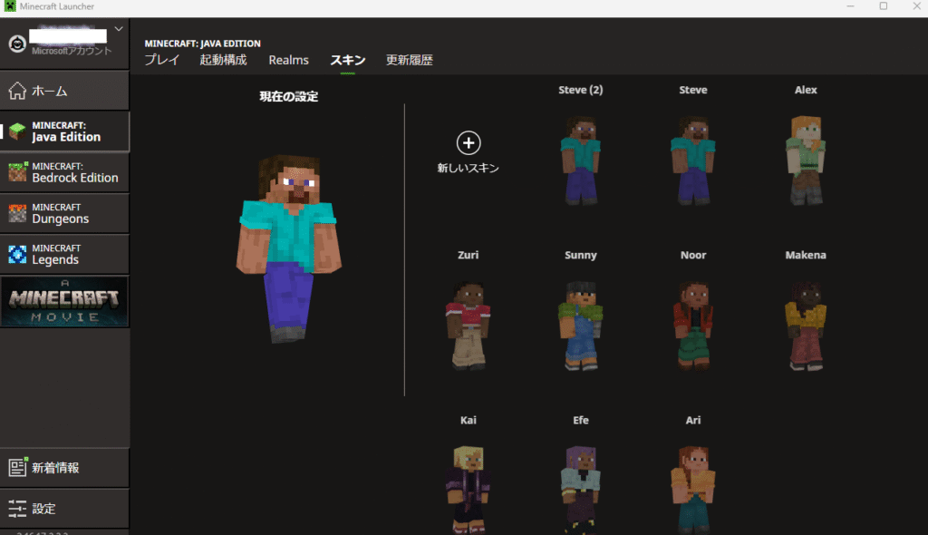Minimize the Minecraft Launcher window
Image resolution: width=928 pixels, height=535 pixels.
(850, 6)
